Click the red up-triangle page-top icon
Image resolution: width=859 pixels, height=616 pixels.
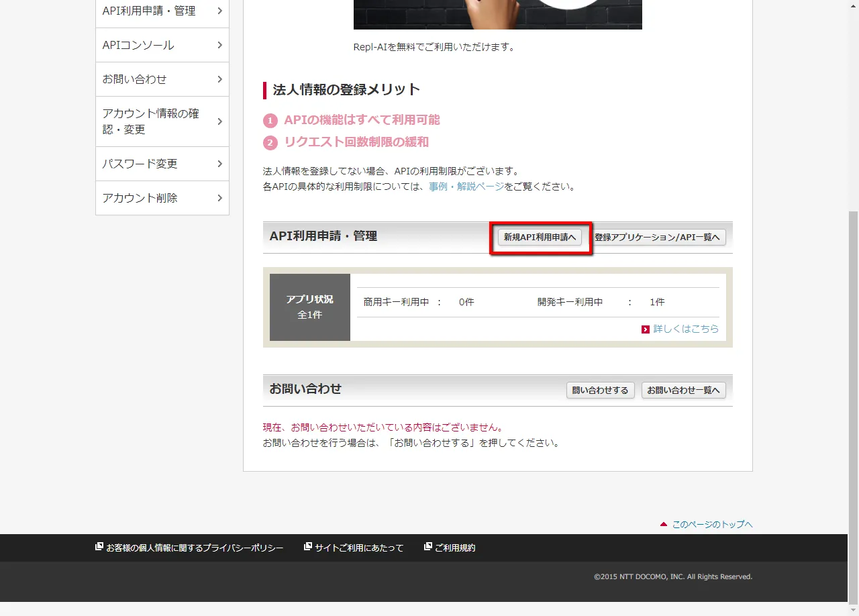[664, 524]
